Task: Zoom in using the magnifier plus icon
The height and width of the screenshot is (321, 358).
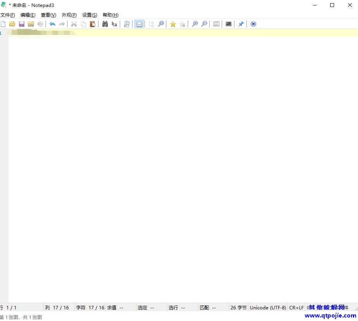Action: [195, 24]
